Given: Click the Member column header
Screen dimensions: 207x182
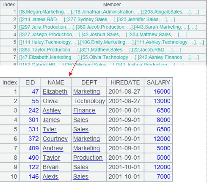Looking at the screenshot, I should tap(112, 5).
